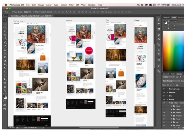Open the Filter menu

71,5
